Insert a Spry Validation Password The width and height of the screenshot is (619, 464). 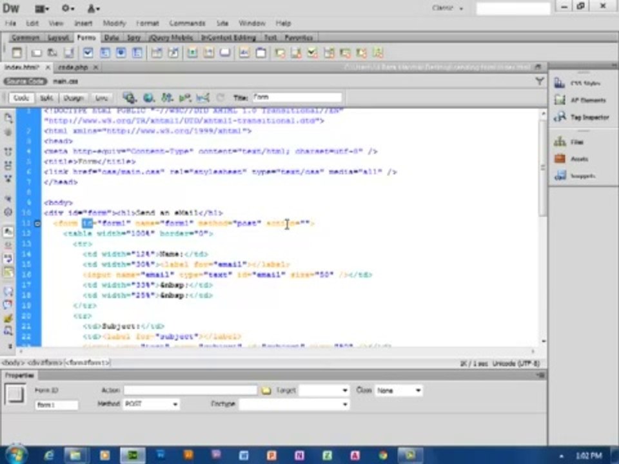point(345,52)
